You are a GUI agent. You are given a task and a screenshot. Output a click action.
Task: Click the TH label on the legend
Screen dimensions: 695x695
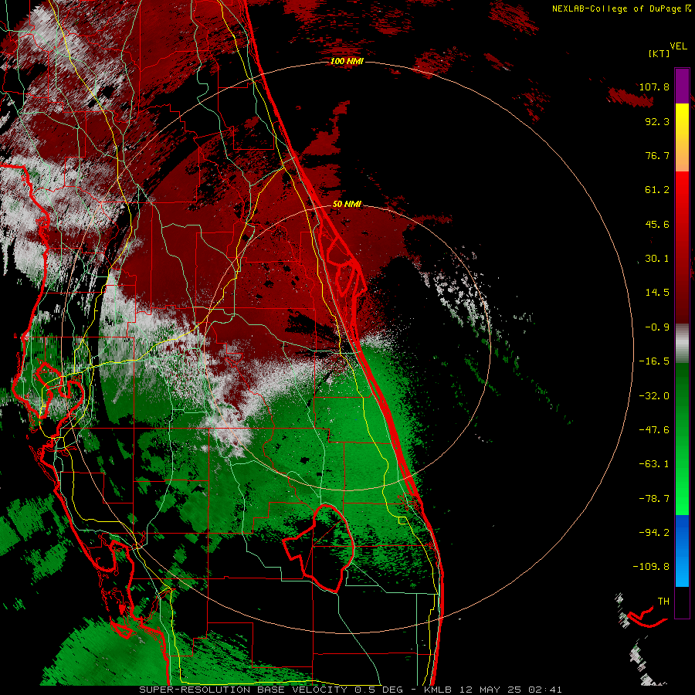click(x=663, y=602)
